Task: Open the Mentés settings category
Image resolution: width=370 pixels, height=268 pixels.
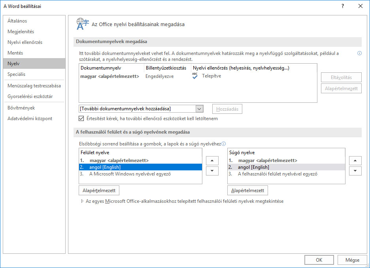Action: (34, 53)
